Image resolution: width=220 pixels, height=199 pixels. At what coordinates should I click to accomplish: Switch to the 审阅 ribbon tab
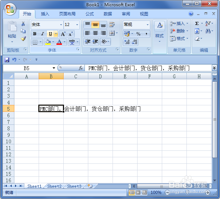126,14
